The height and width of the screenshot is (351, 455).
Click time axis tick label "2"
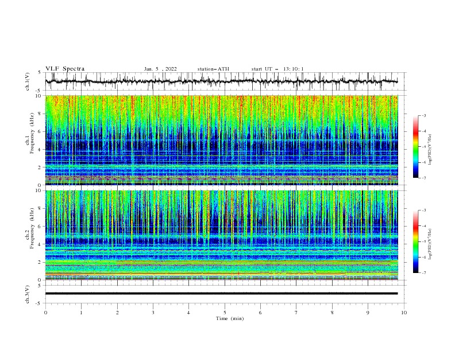[117, 313]
